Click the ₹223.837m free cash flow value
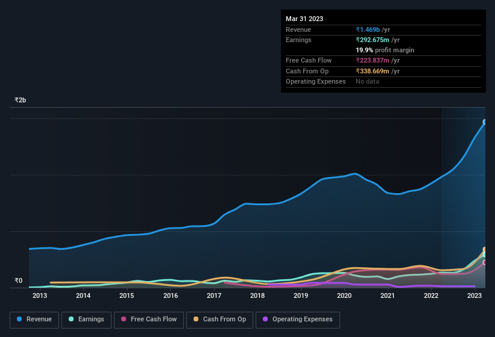Screen dimensions: 495x337 pyautogui.click(x=373, y=60)
